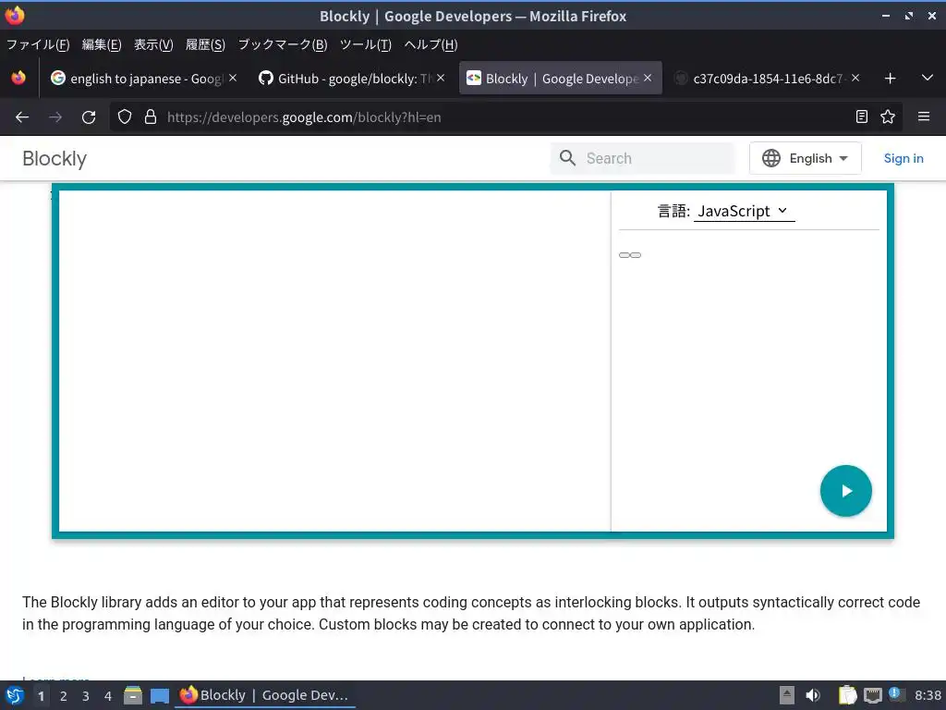
Task: Click the globe icon in language selector
Action: (771, 158)
